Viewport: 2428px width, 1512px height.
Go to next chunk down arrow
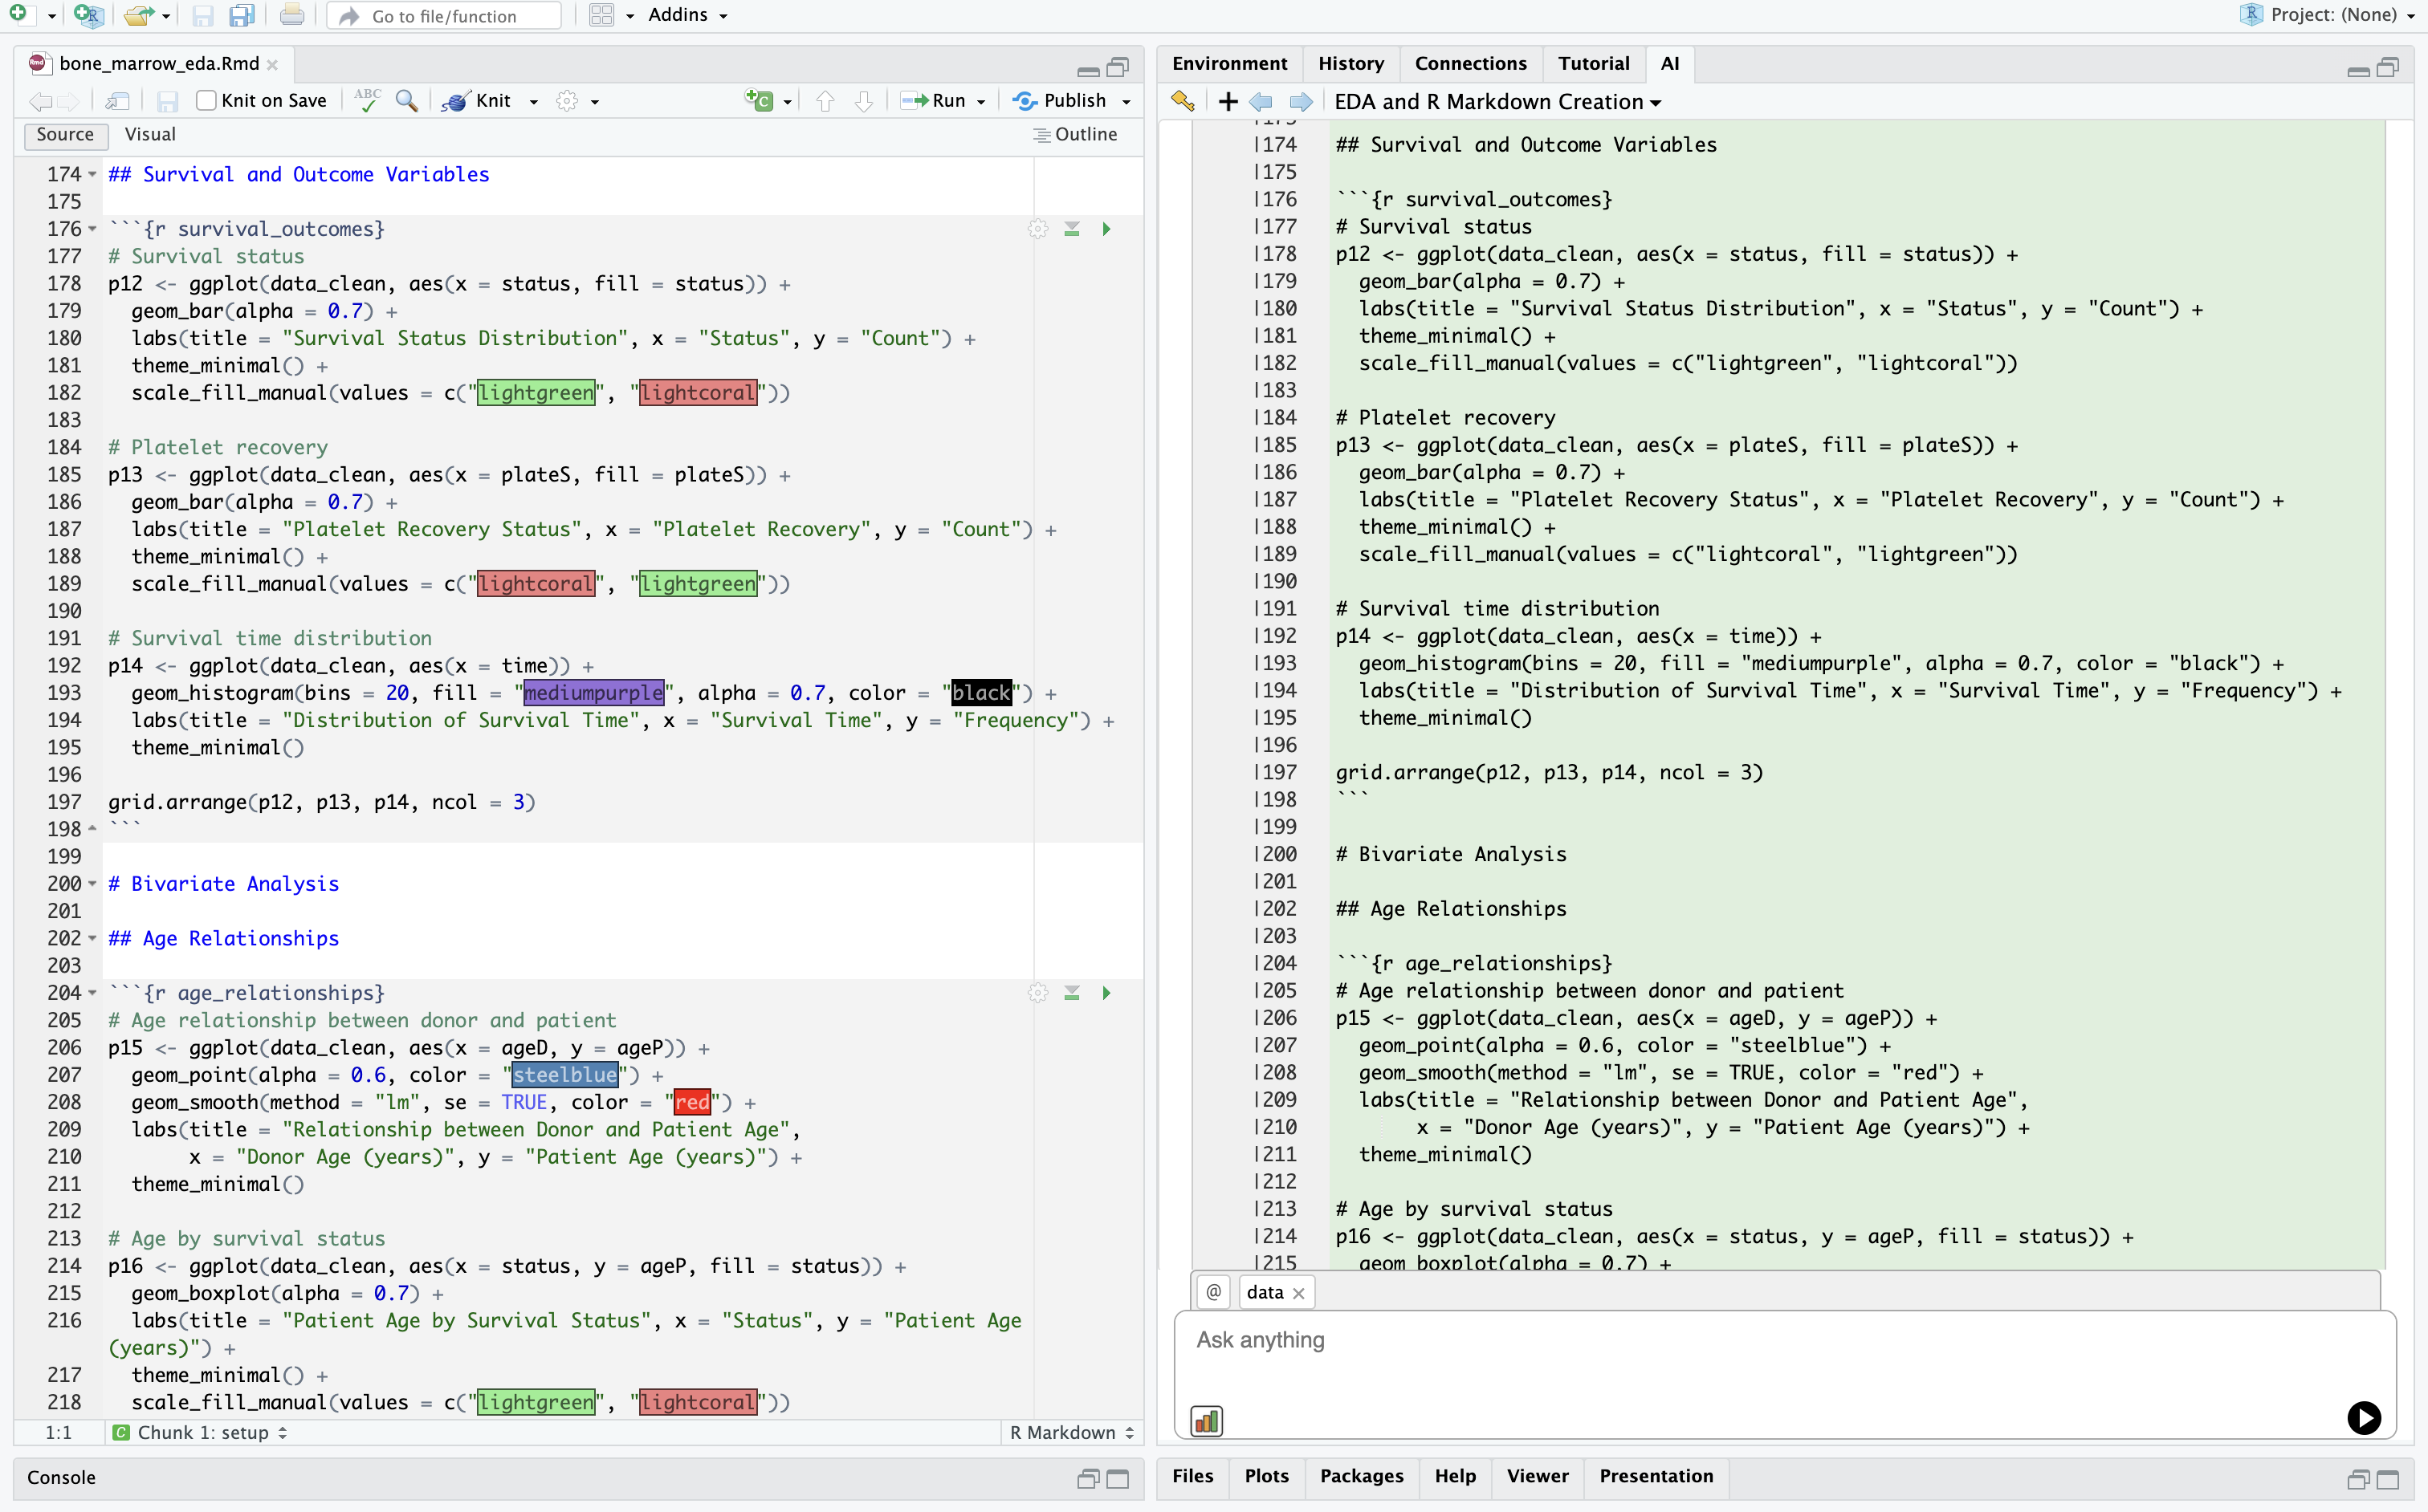click(x=865, y=101)
